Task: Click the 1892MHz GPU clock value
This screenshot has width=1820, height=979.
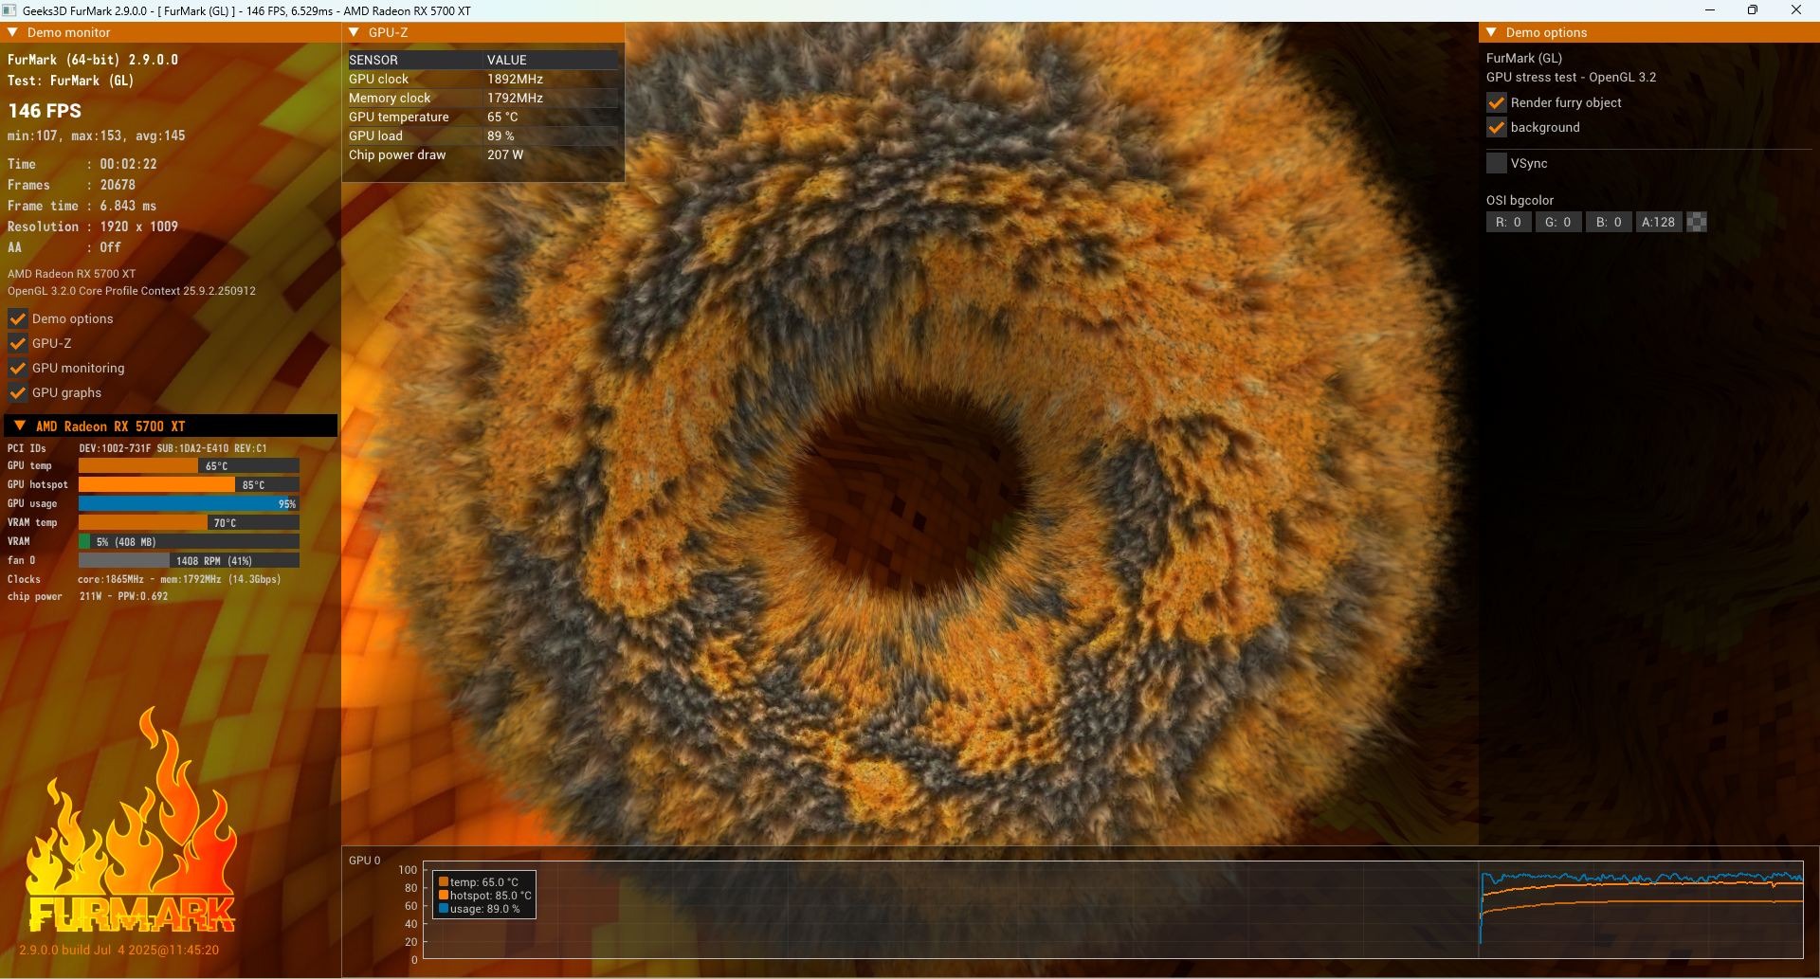Action: (515, 79)
